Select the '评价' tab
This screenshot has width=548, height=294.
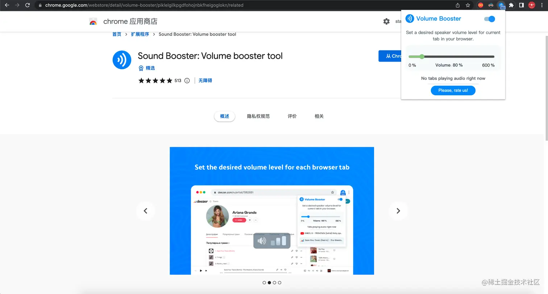pyautogui.click(x=292, y=116)
